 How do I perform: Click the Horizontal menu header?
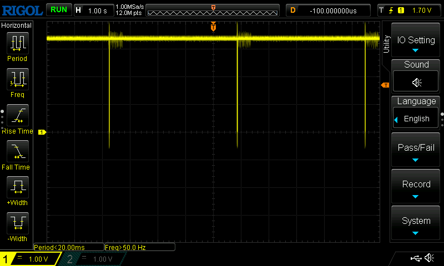[x=17, y=25]
